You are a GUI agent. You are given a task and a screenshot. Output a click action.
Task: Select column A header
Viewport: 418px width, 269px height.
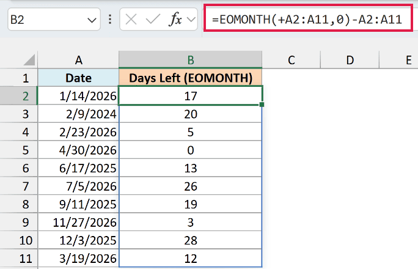pyautogui.click(x=78, y=60)
